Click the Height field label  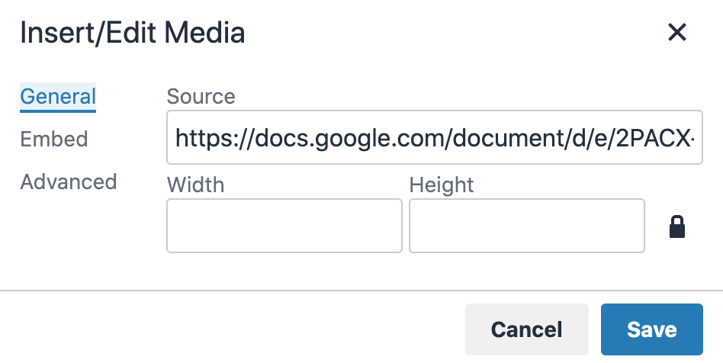tap(441, 185)
